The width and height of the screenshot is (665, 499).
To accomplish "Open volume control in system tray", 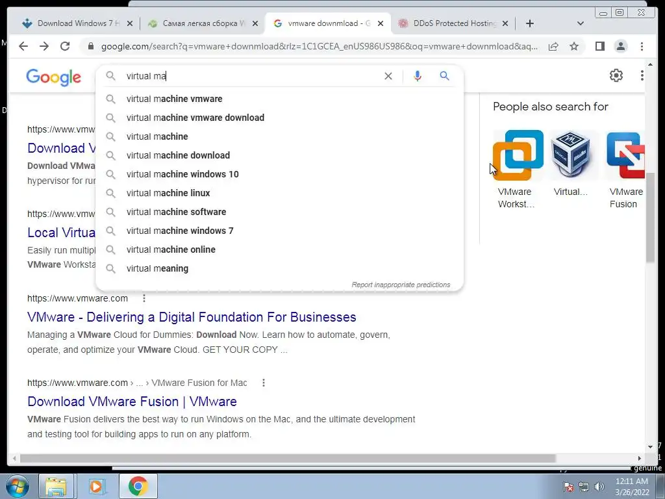I will [599, 487].
